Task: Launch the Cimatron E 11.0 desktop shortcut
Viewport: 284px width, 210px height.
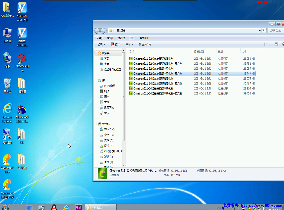Action: (7, 164)
